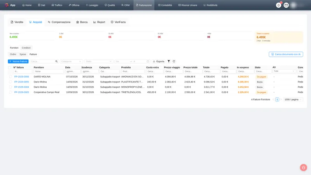Open the date range calendar icon
Viewport: 311px width, 175px height.
pos(148,61)
